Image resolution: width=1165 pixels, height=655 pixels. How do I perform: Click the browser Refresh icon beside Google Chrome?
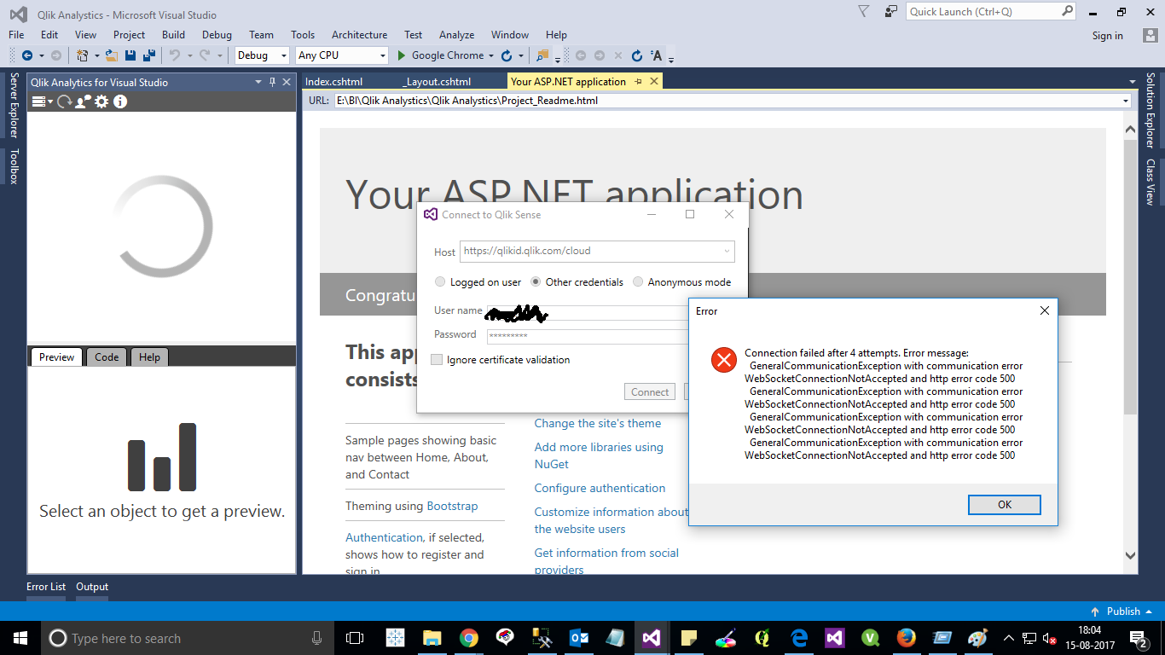tap(507, 55)
